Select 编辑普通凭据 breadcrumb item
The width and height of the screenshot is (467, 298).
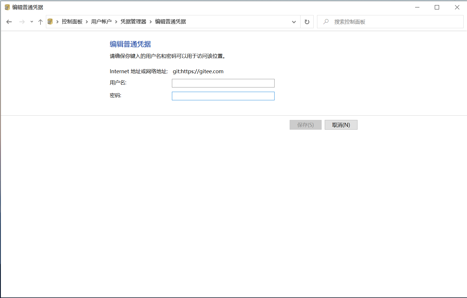[x=170, y=22]
